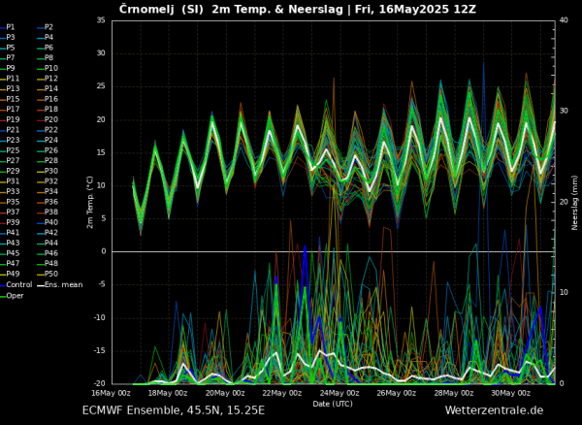Click the Oper legend entry
The image size is (582, 425).
coord(12,296)
